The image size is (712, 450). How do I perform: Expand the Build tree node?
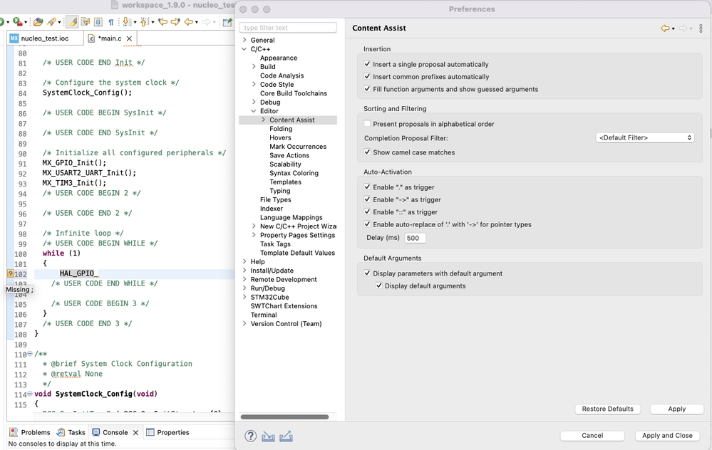coord(254,67)
